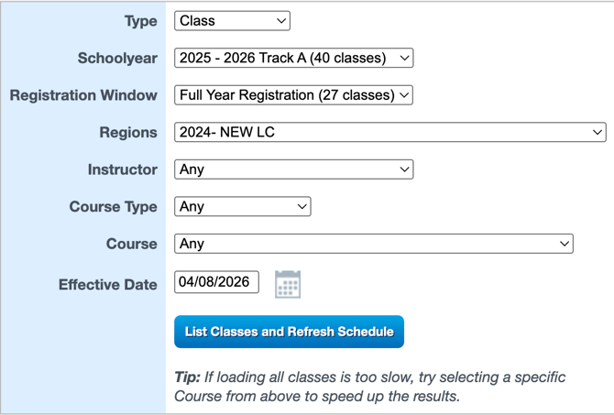Open the Registration Window dropdown
The image size is (614, 415).
[x=293, y=95]
